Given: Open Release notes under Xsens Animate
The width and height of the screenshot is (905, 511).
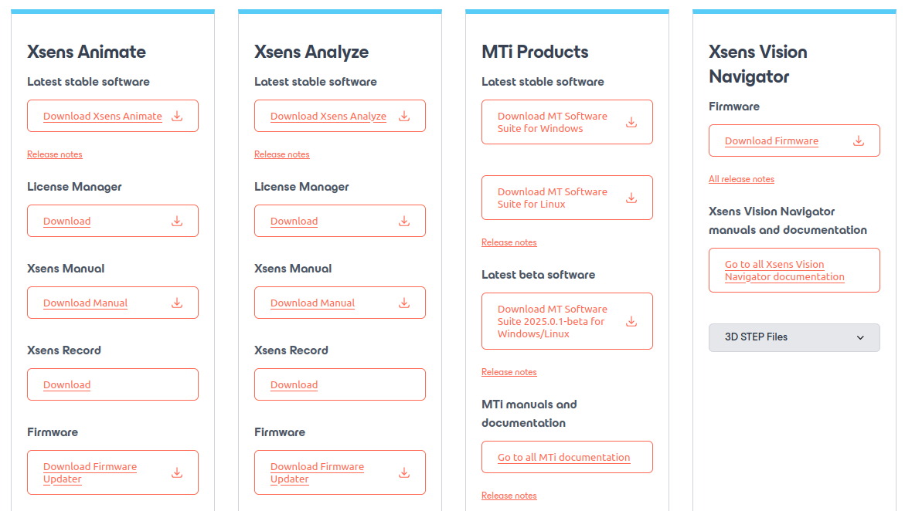Looking at the screenshot, I should pos(54,154).
